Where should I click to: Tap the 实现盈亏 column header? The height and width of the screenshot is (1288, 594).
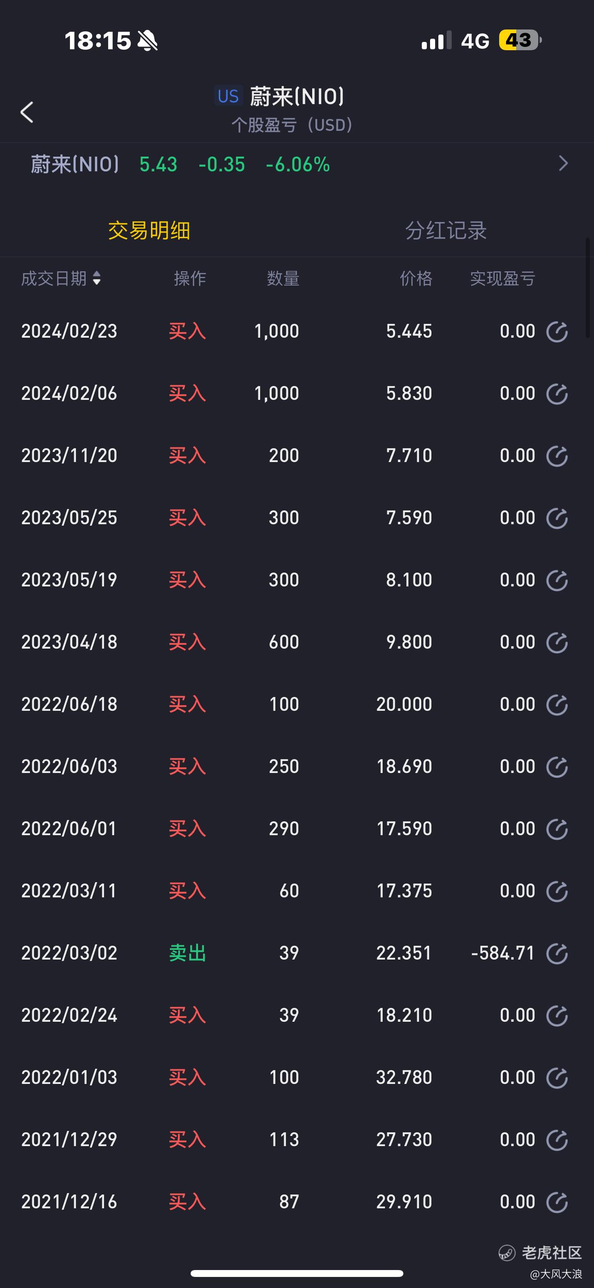tap(502, 279)
